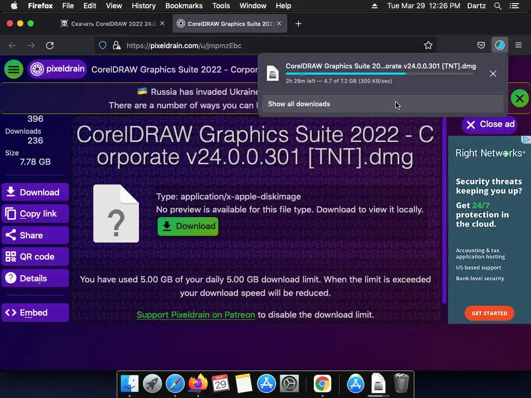
Task: Go forward to next page
Action: [31, 46]
